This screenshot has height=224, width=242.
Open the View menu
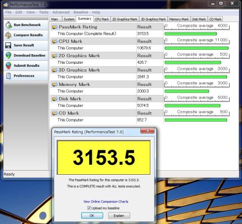click(x=31, y=12)
